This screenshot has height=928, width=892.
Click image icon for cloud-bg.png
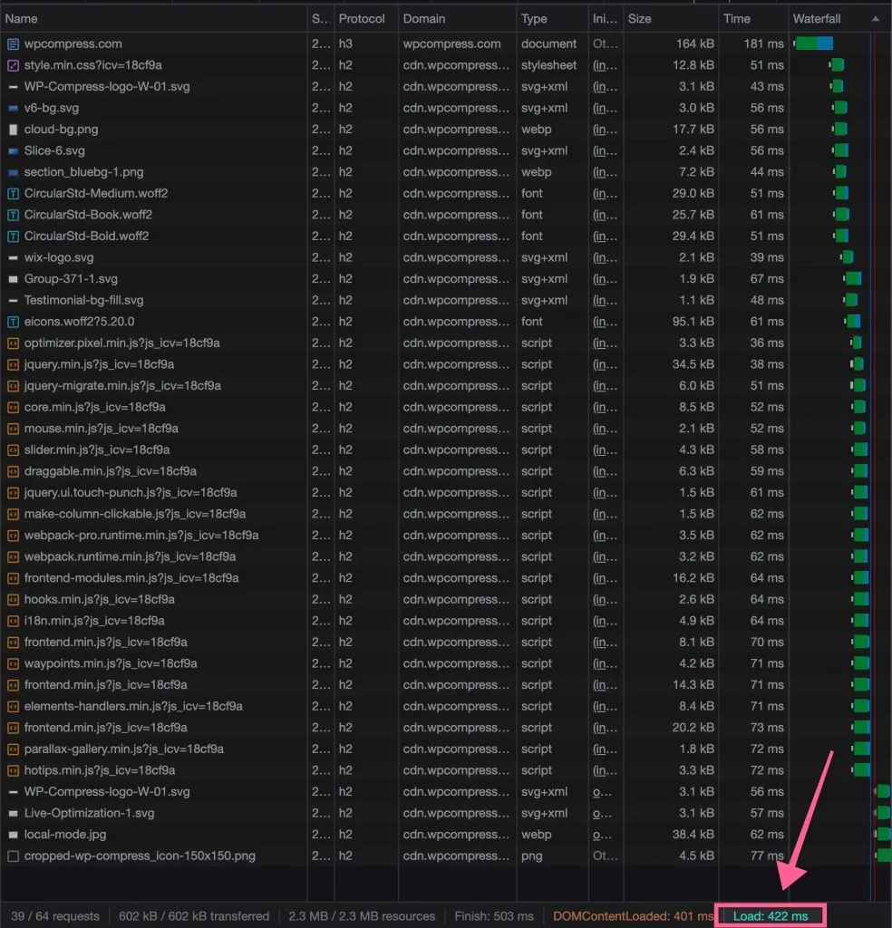click(13, 130)
